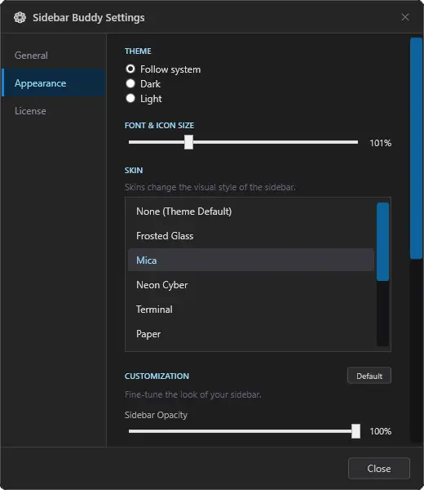Select None (Theme Default) skin
The height and width of the screenshot is (490, 424).
coord(251,212)
